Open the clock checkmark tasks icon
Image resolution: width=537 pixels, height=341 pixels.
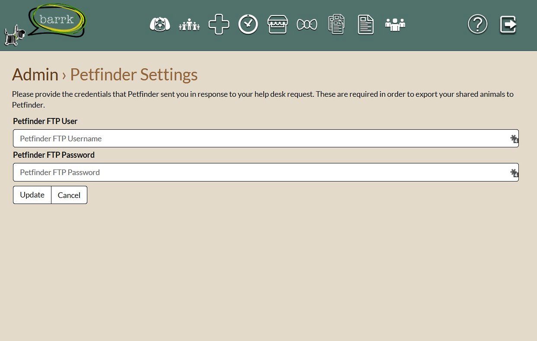[x=248, y=24]
